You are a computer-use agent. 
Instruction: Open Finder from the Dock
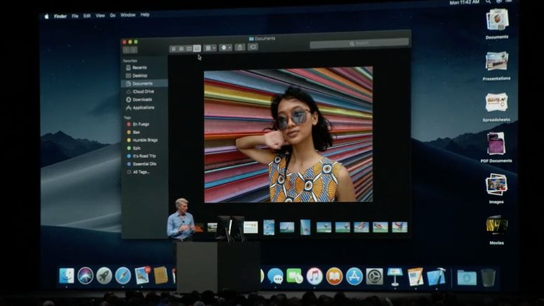point(66,276)
